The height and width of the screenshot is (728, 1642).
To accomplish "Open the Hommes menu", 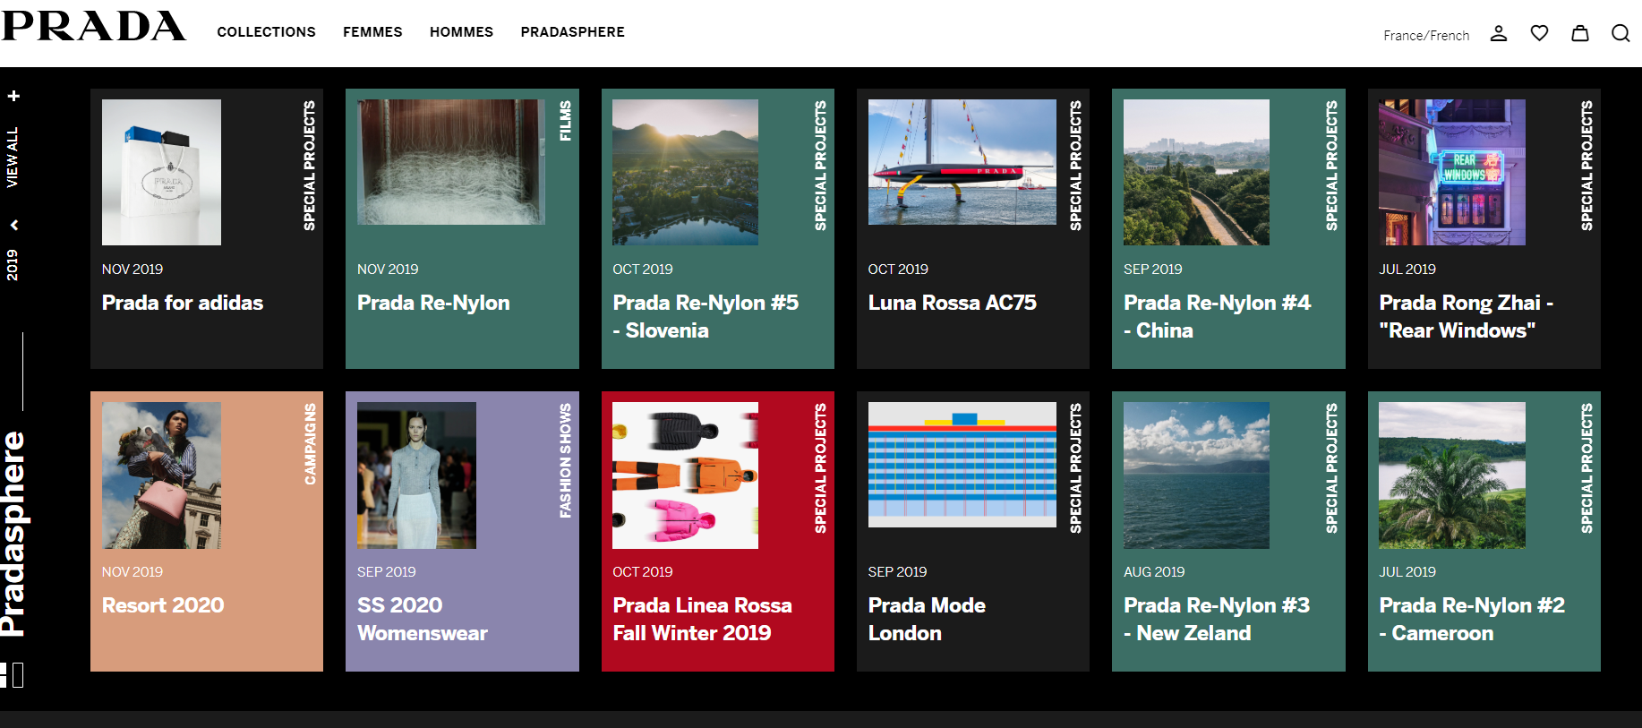I will coord(461,32).
